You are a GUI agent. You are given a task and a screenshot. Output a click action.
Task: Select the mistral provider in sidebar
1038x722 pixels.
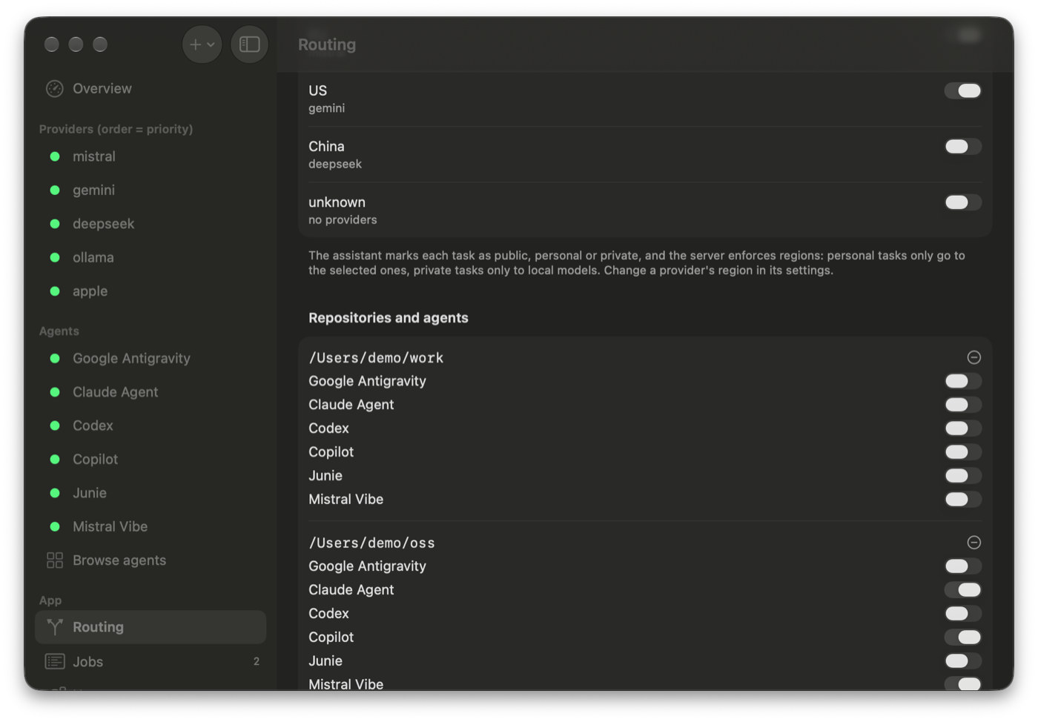(x=151, y=156)
